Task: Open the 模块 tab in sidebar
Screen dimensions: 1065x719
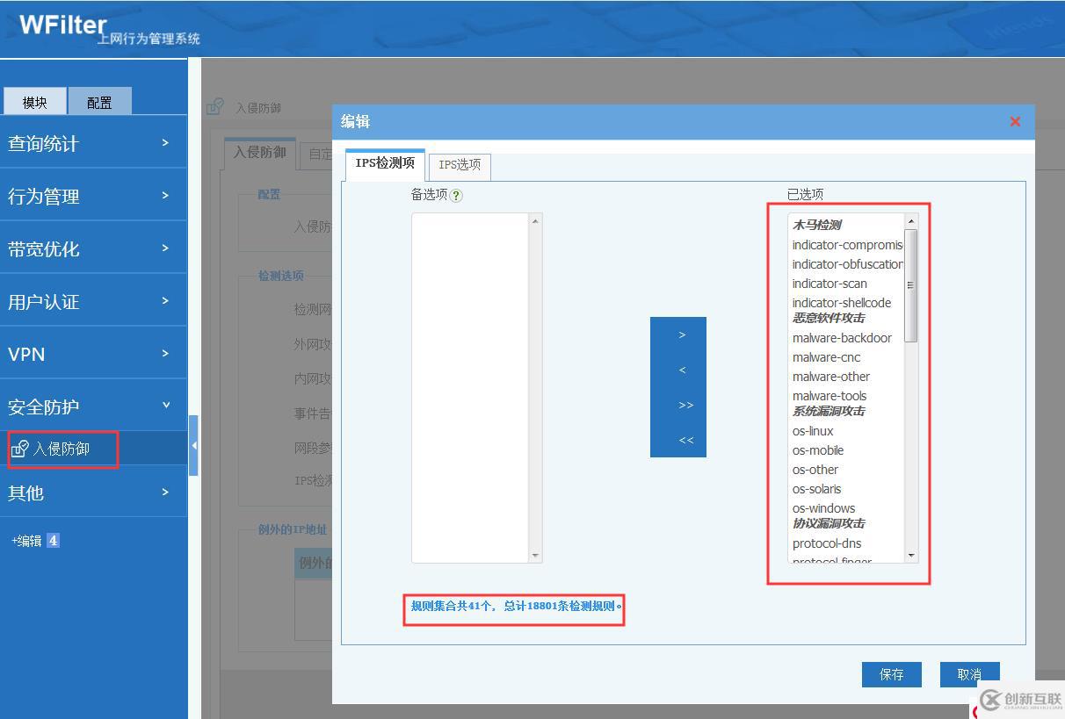Action: 35,102
